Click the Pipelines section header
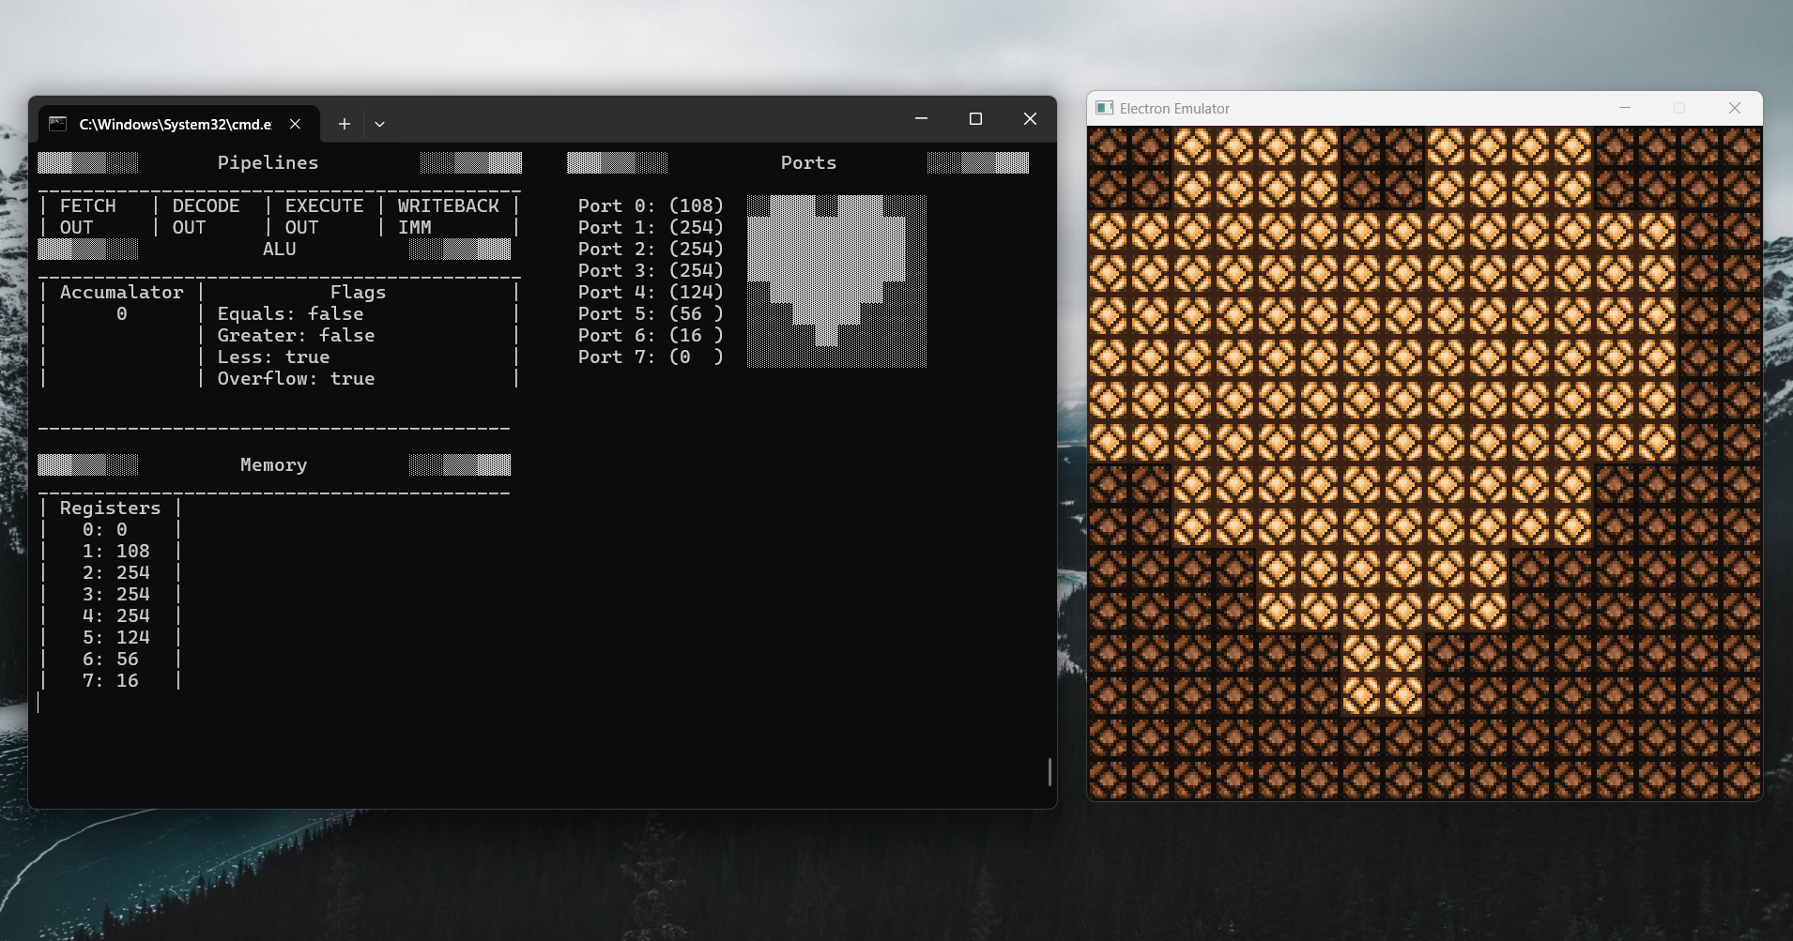The image size is (1793, 941). coord(268,162)
